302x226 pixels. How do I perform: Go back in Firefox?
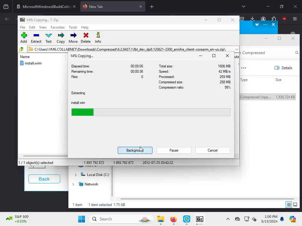7,19
